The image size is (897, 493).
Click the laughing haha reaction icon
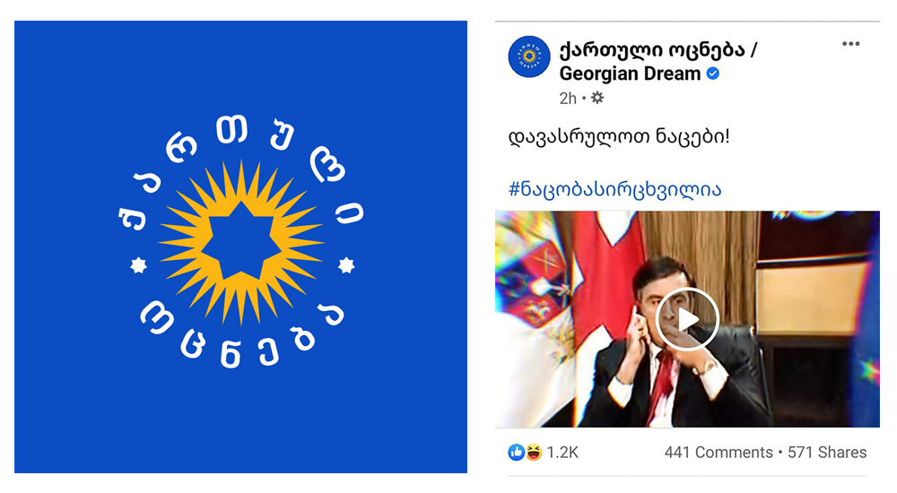click(534, 453)
